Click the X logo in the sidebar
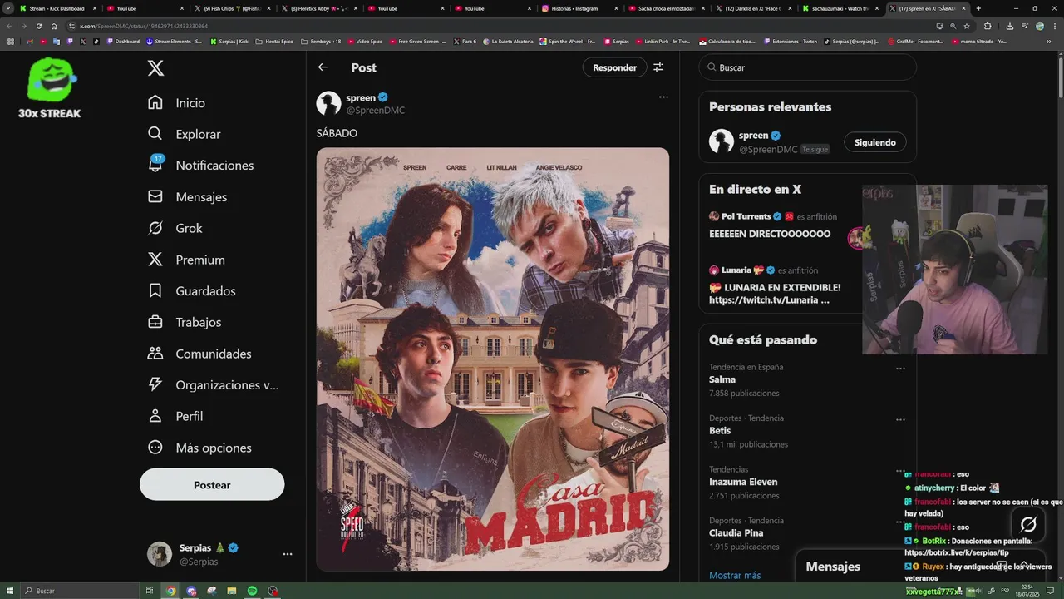Image resolution: width=1064 pixels, height=599 pixels. (155, 68)
